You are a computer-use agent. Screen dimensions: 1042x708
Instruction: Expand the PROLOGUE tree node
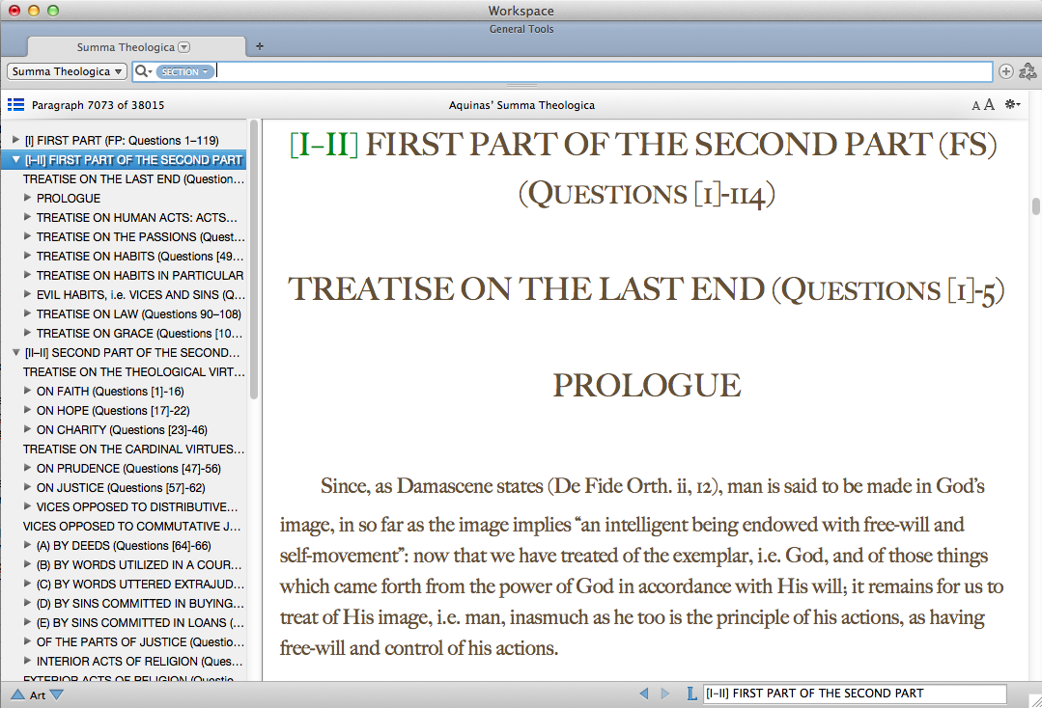27,198
